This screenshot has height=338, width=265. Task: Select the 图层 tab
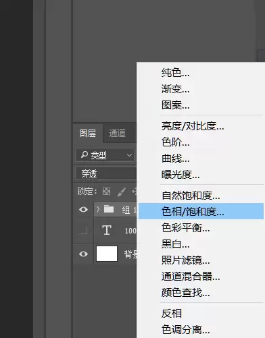[x=88, y=133]
